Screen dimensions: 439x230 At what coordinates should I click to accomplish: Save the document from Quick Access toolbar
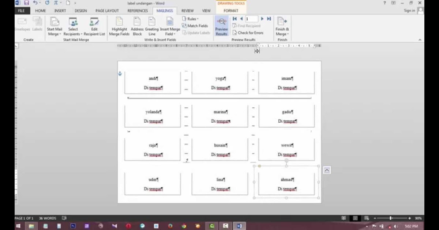[26, 3]
